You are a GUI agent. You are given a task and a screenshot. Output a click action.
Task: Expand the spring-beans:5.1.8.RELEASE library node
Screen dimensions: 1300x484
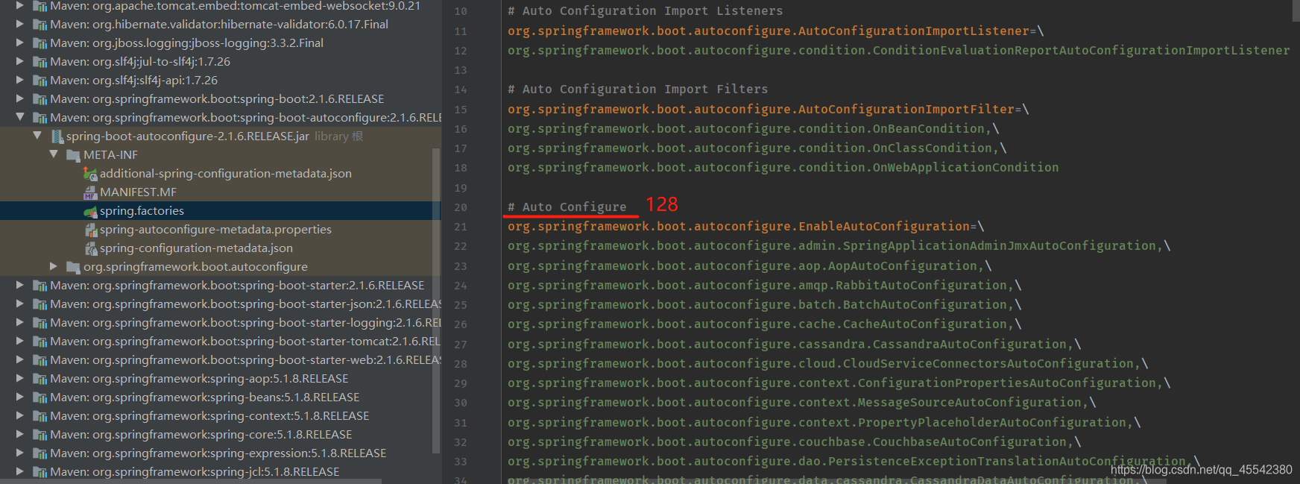click(19, 397)
